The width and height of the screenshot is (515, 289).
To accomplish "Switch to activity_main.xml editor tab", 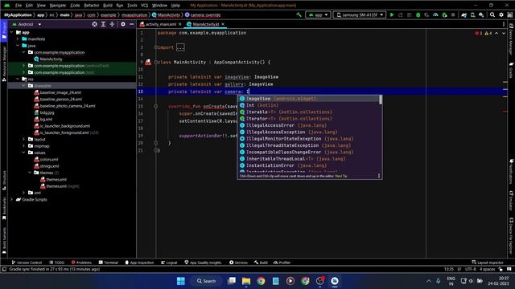I will tap(161, 24).
